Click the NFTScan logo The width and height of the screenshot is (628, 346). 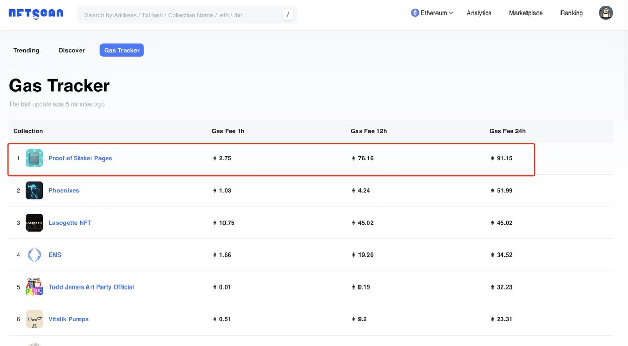point(36,14)
